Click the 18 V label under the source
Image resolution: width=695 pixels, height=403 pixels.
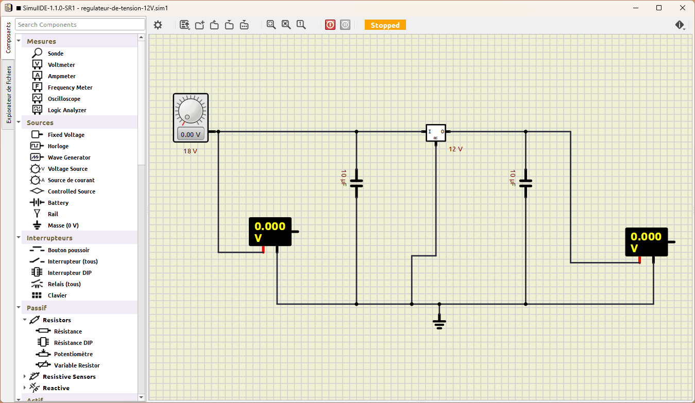pyautogui.click(x=190, y=151)
